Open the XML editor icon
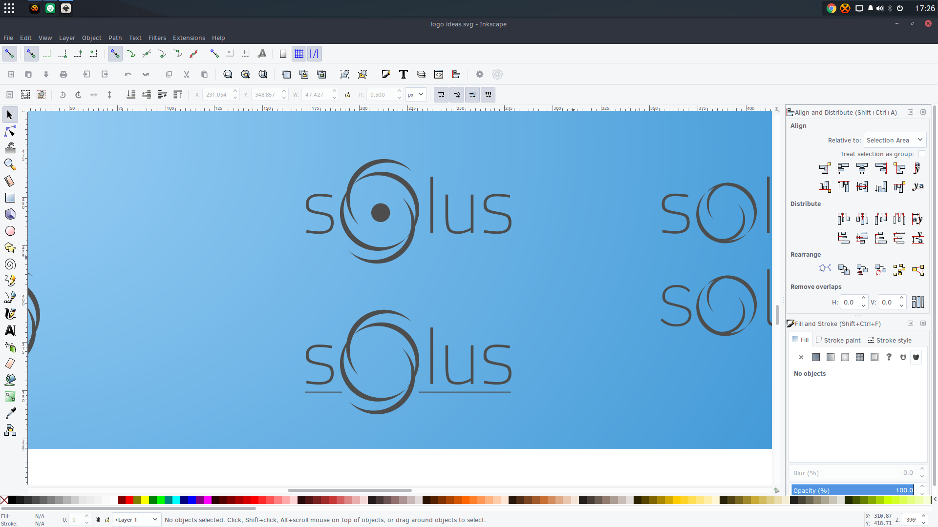 click(x=439, y=74)
